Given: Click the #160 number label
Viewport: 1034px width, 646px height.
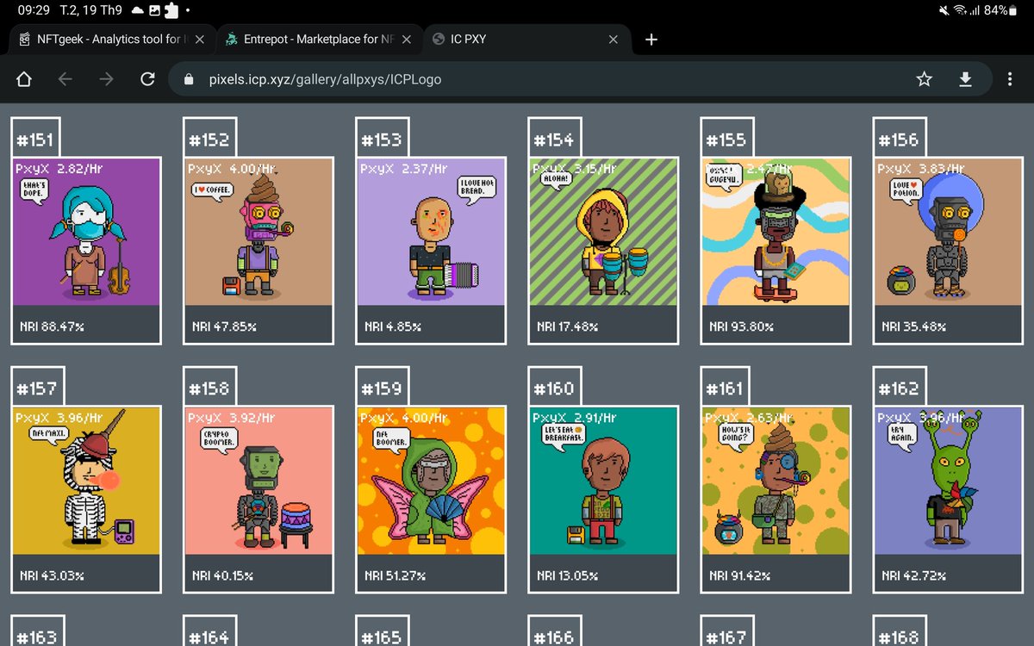Looking at the screenshot, I should click(x=554, y=389).
